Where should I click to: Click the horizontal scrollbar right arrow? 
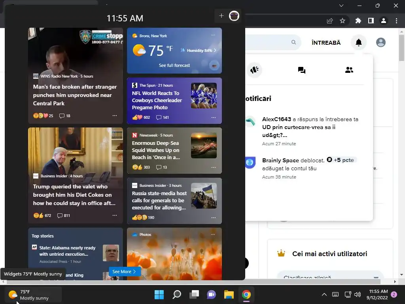(395, 281)
